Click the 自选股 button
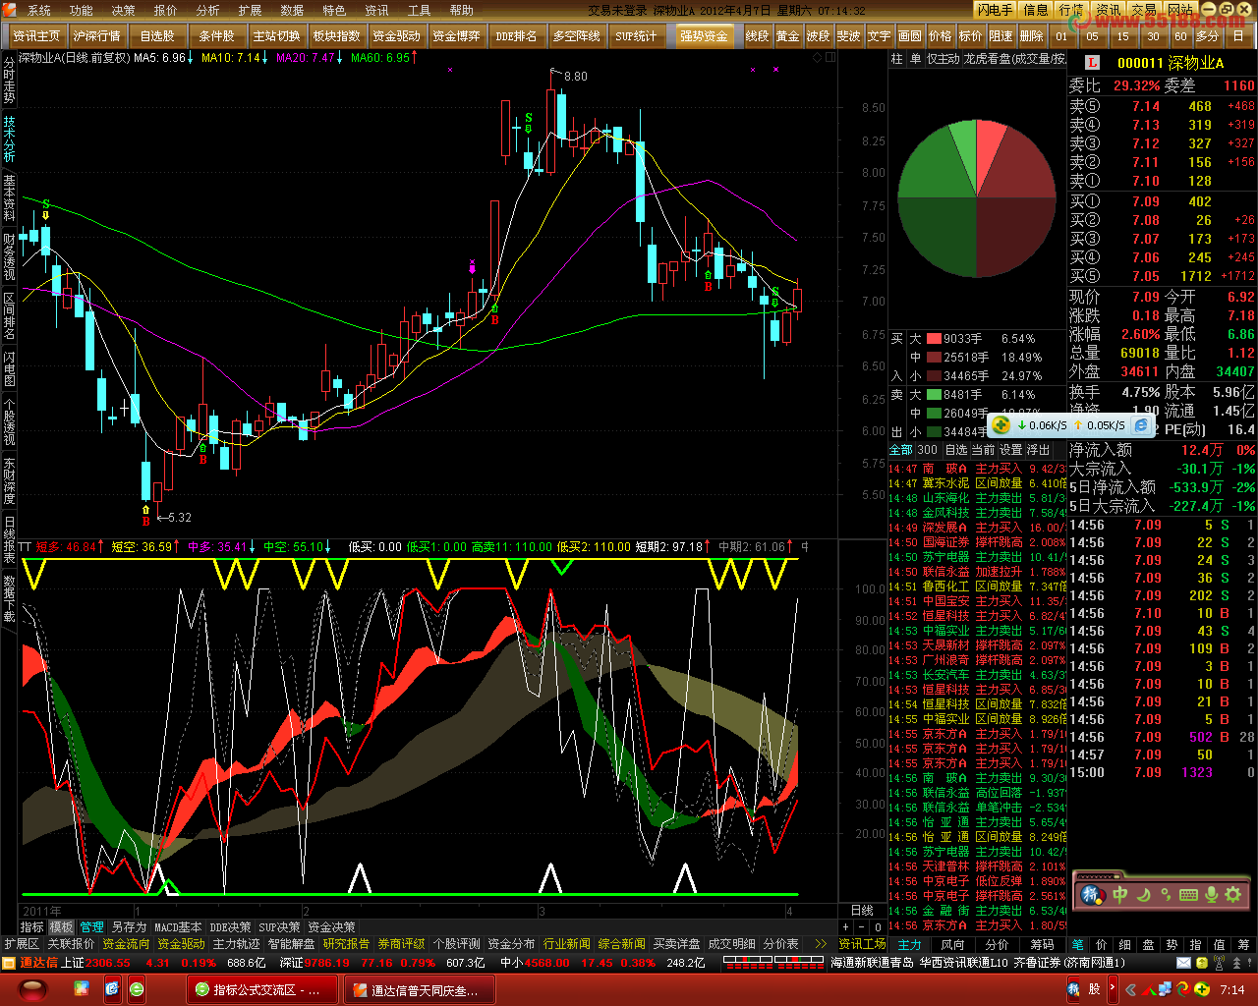The width and height of the screenshot is (1258, 1006). coord(156,36)
